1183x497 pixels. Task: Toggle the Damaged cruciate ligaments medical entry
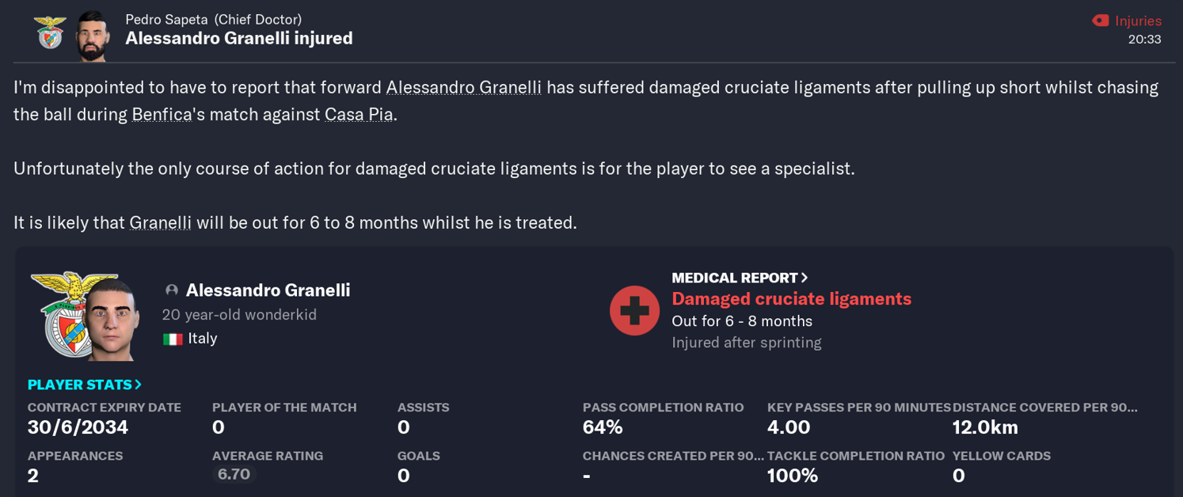(x=791, y=298)
